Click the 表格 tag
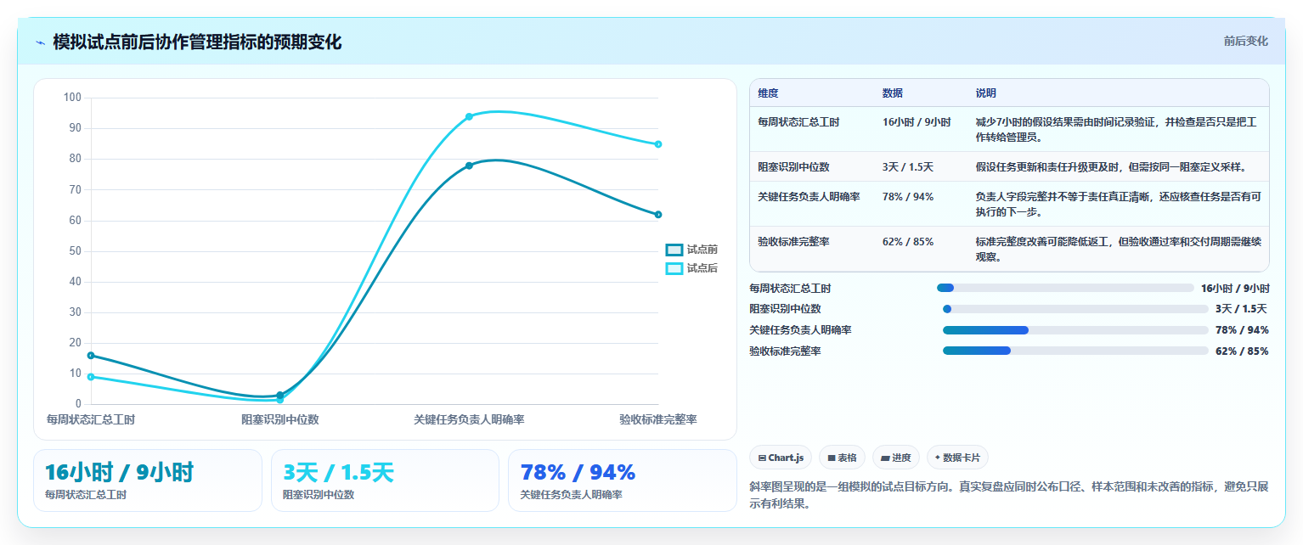Viewport: 1303px width, 545px height. [x=842, y=458]
